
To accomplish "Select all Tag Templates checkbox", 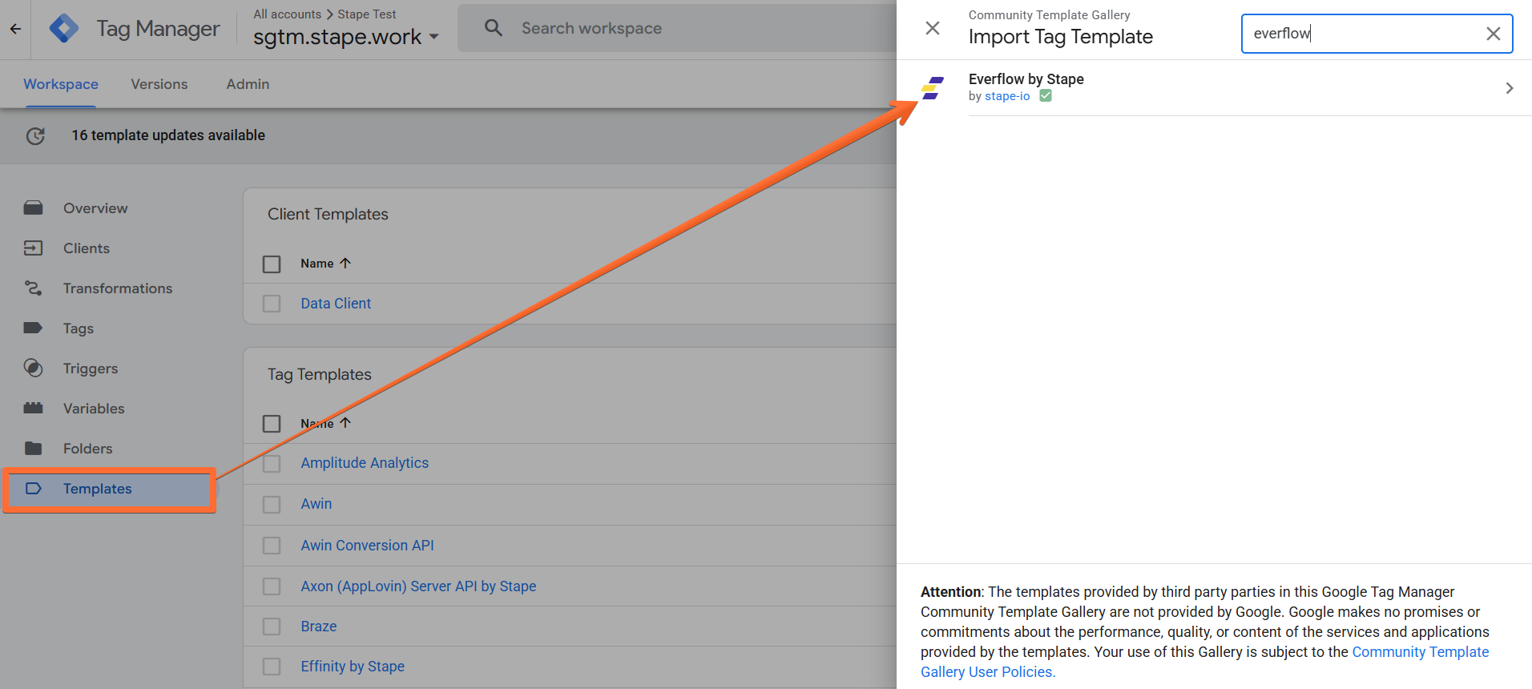I will tap(272, 423).
